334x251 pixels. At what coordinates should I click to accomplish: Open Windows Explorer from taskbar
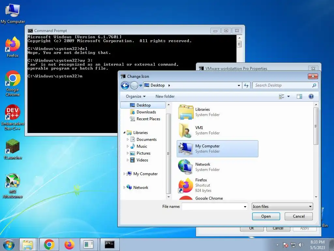[28, 244]
